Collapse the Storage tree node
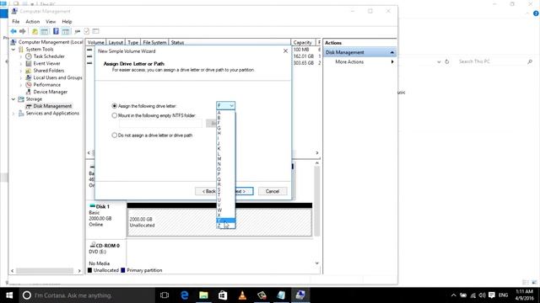This screenshot has height=303, width=540. [13, 99]
